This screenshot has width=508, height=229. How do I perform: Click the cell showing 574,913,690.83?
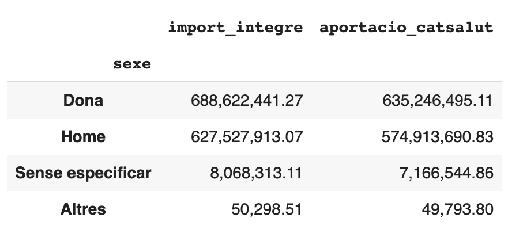(438, 136)
